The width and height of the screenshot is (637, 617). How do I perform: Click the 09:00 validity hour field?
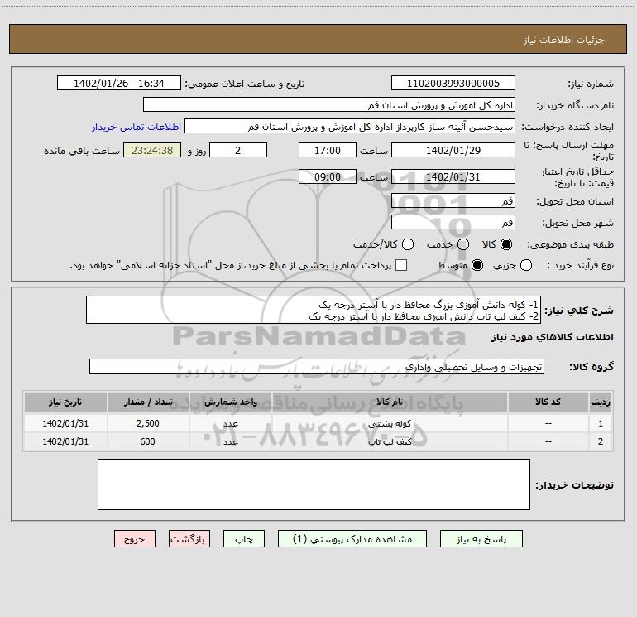328,176
